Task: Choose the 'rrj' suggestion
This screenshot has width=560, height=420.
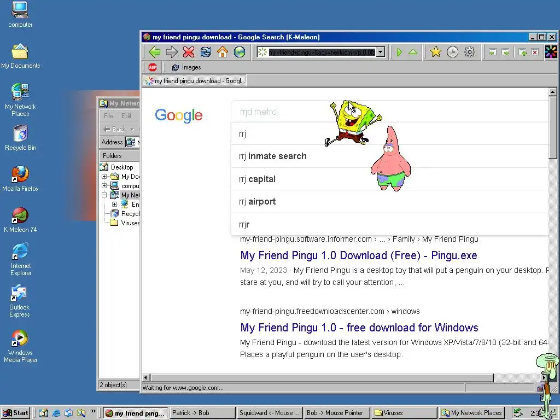Action: tap(389, 133)
